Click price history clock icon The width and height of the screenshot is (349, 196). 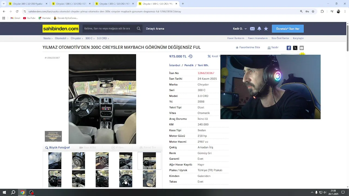point(190,56)
